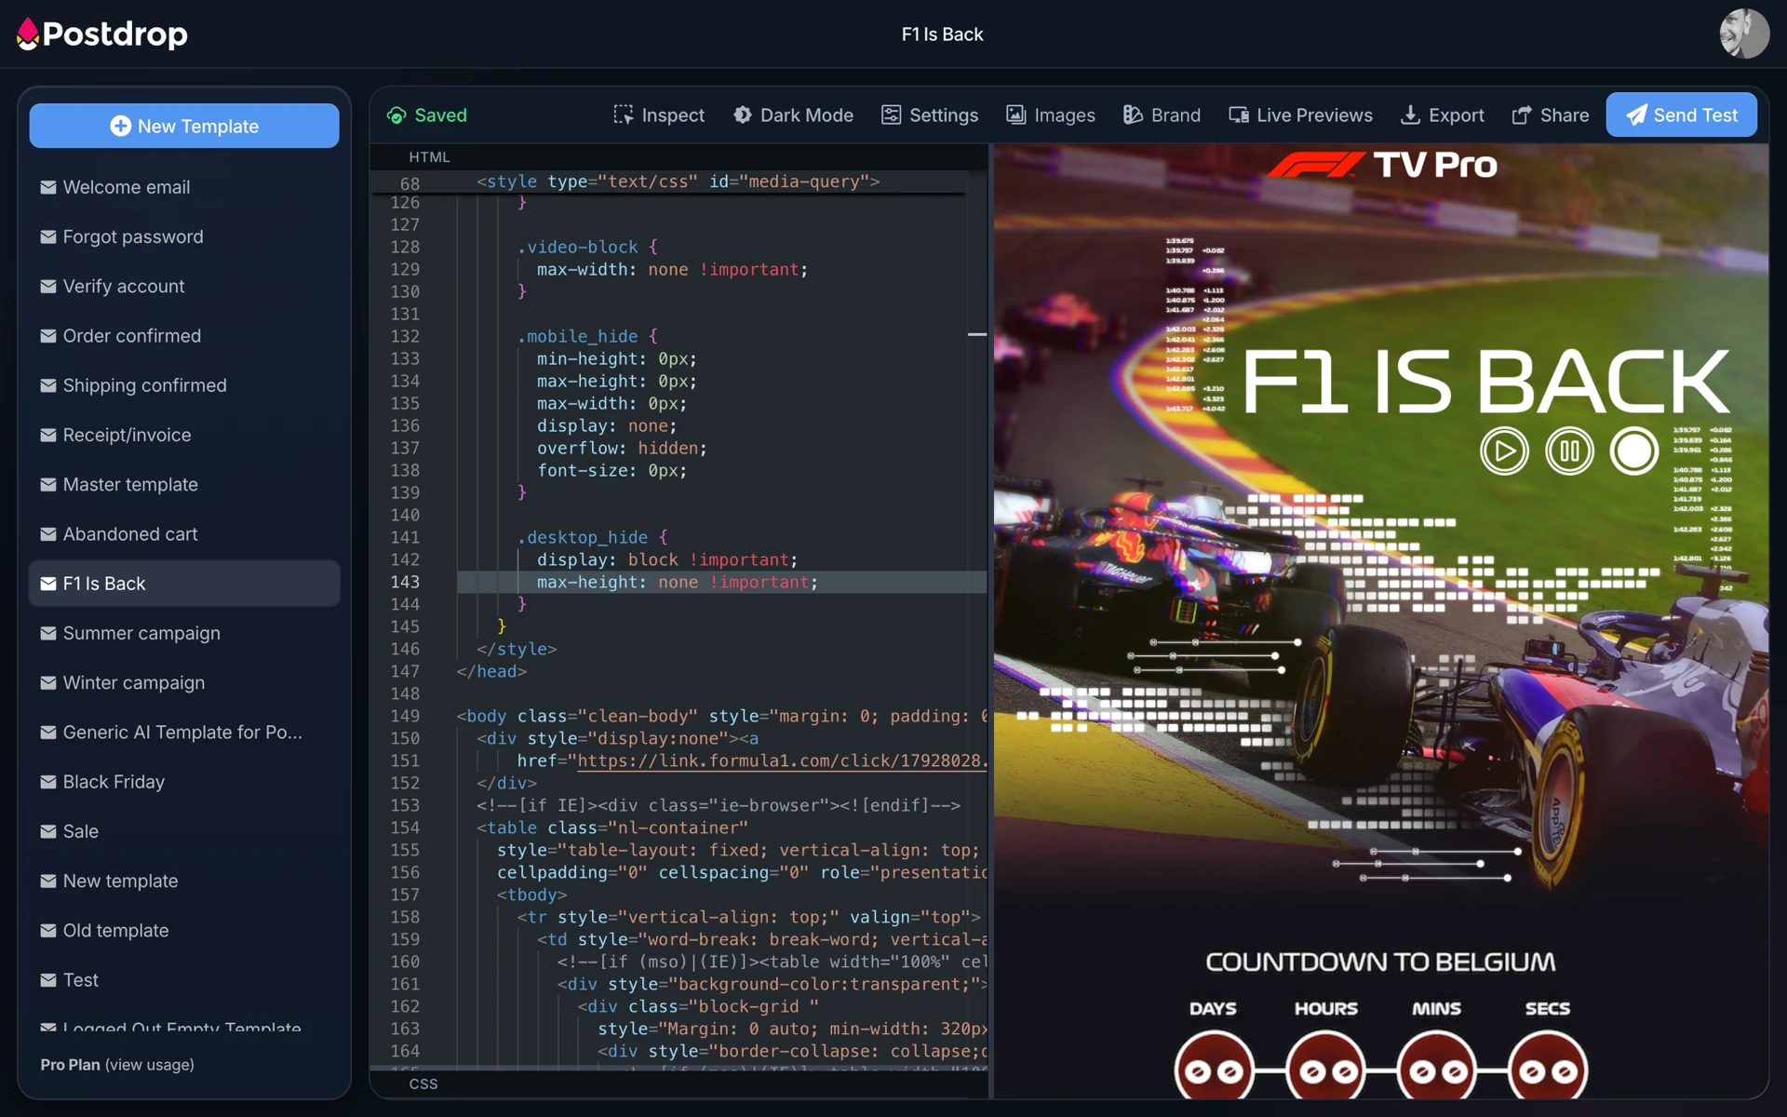Click the plus icon in New Template

pos(120,126)
